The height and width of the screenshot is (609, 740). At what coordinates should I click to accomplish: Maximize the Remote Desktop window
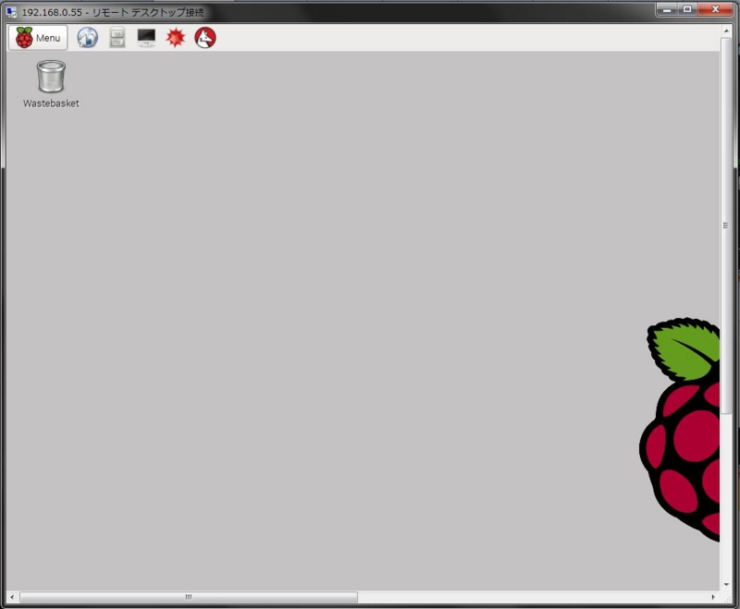pyautogui.click(x=687, y=9)
